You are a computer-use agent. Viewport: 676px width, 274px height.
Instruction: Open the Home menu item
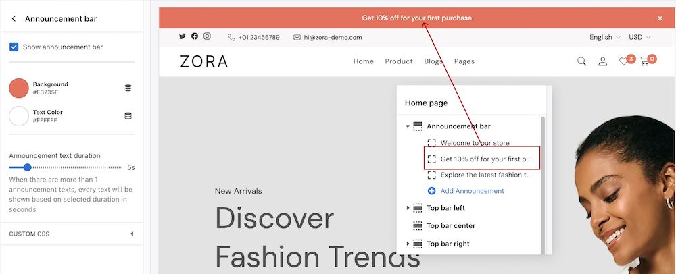tap(364, 61)
